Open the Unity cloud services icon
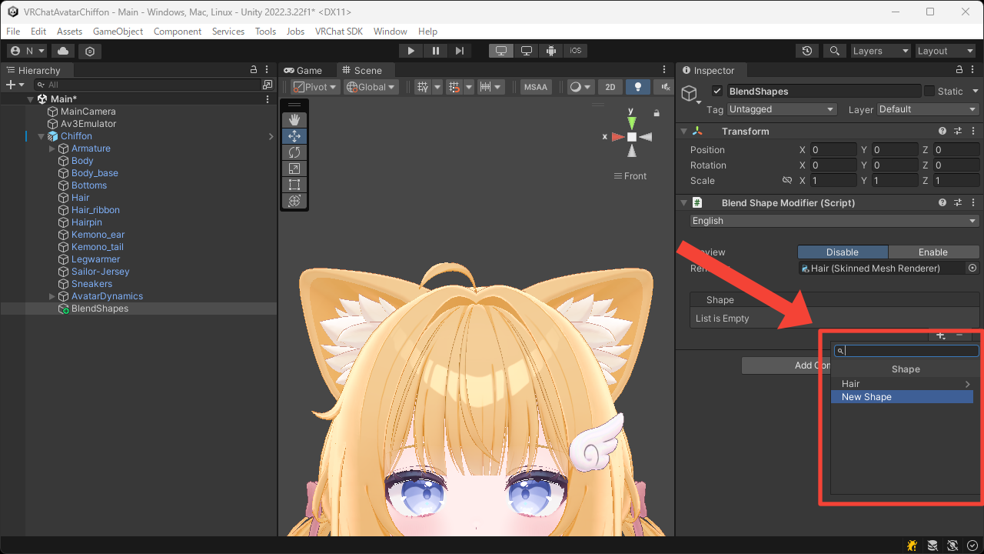The image size is (984, 554). [63, 51]
